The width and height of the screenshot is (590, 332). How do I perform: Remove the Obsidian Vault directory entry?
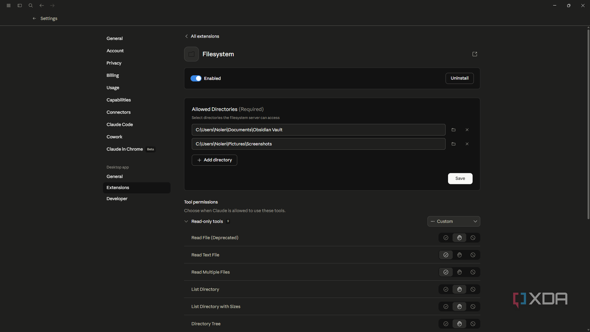[x=467, y=130]
